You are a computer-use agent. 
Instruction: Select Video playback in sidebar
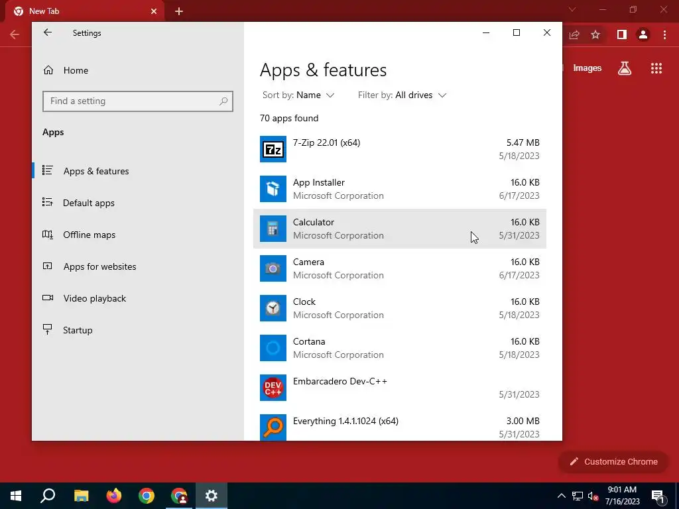point(138,298)
